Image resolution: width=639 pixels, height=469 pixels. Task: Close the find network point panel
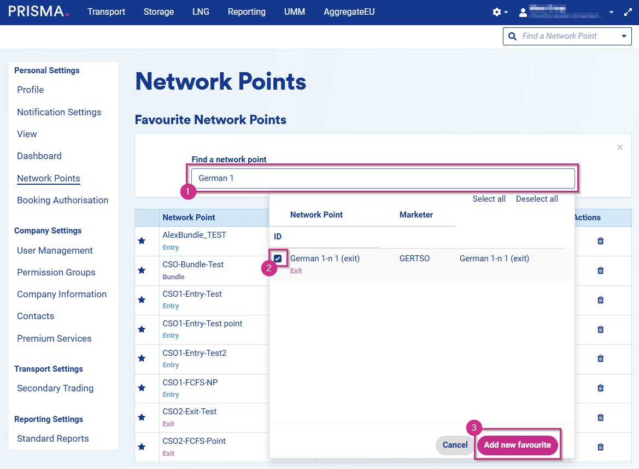619,147
